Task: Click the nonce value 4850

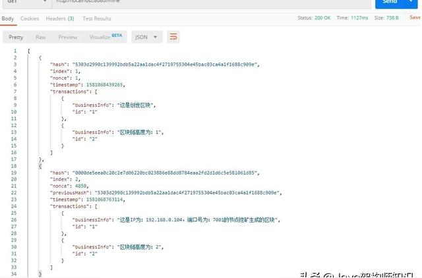Action: (x=80, y=186)
